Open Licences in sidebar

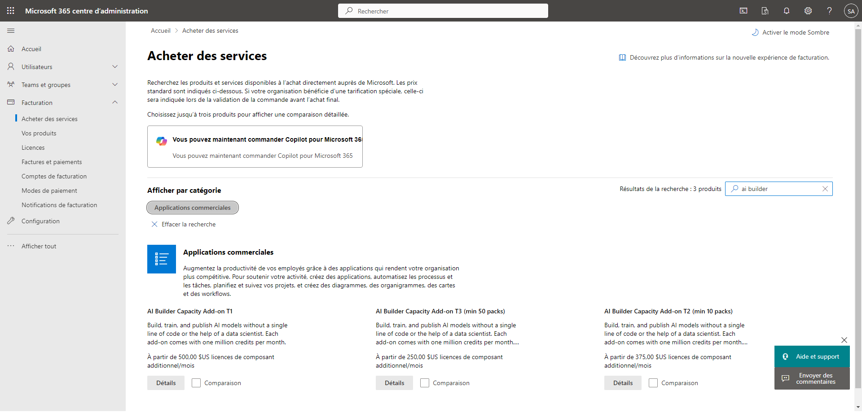[x=33, y=147]
